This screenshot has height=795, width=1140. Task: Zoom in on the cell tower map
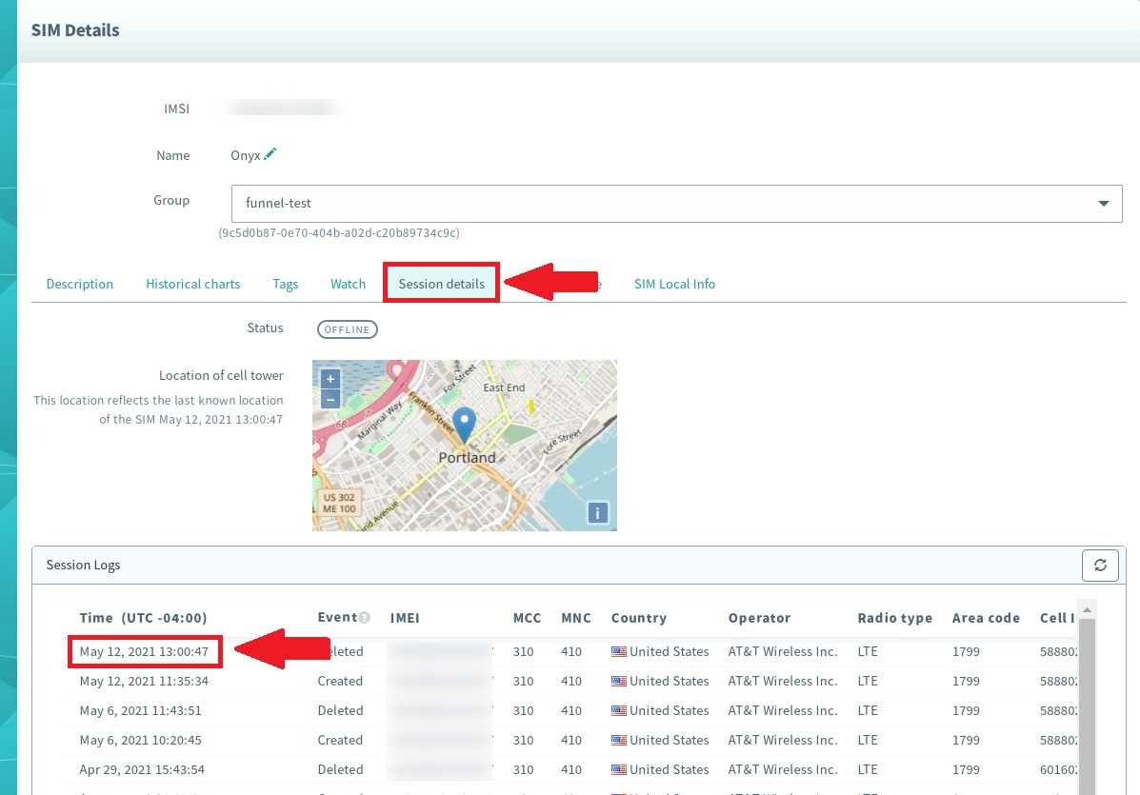coord(330,379)
